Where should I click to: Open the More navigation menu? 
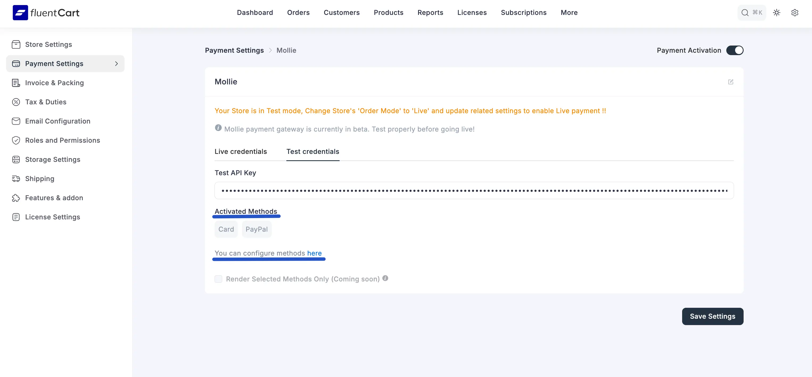pos(569,13)
